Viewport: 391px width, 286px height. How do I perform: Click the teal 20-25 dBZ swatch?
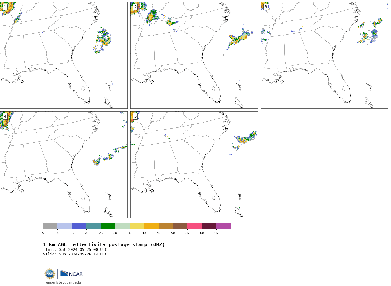[93, 226]
